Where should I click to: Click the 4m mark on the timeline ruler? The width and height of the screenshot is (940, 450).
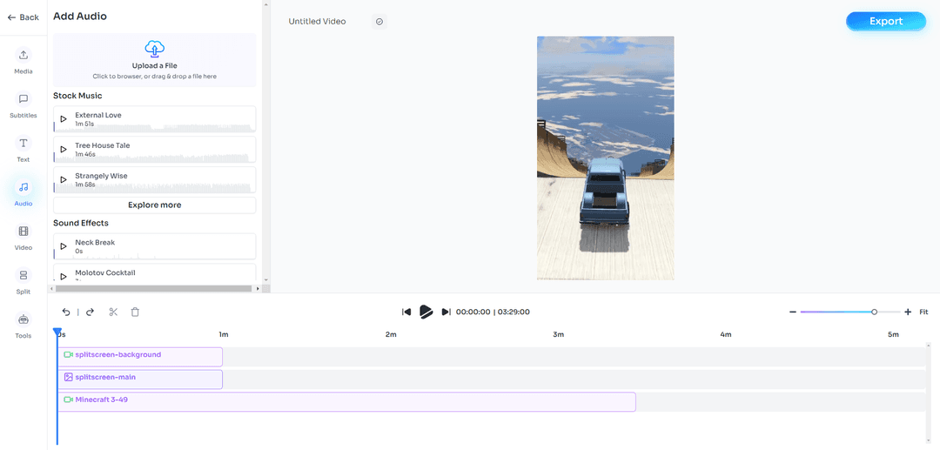click(x=726, y=334)
